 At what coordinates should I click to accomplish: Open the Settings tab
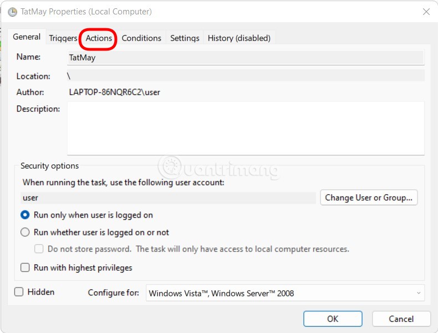[x=185, y=38]
